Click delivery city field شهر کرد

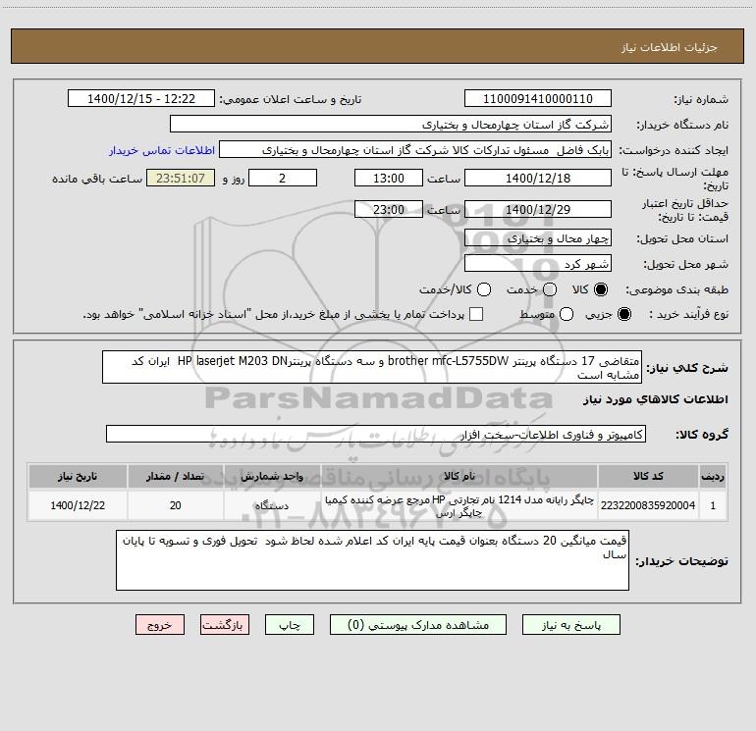pos(538,263)
